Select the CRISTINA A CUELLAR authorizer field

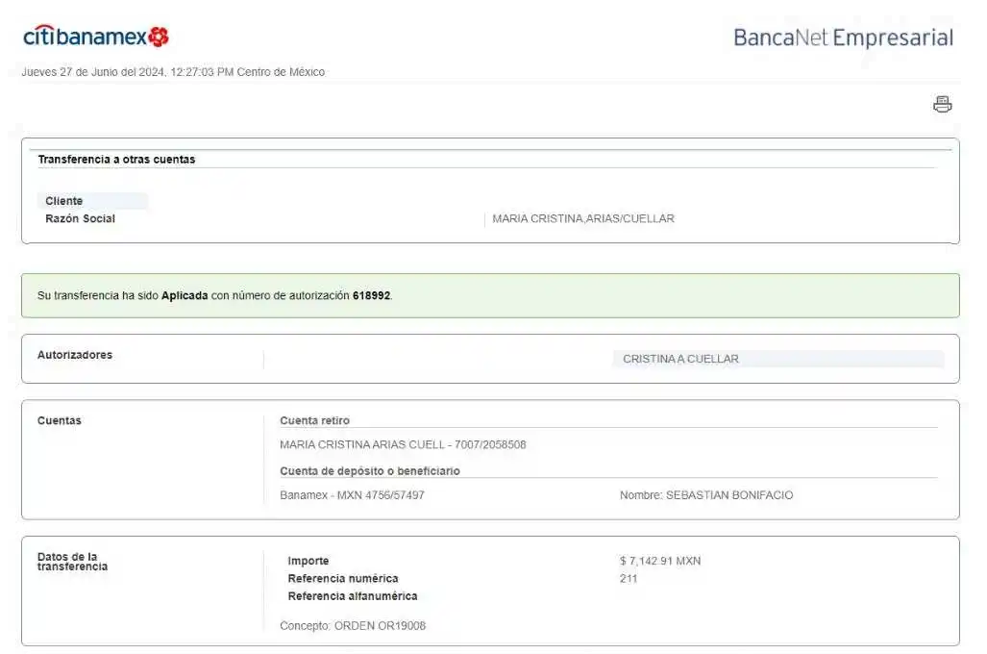coord(777,359)
